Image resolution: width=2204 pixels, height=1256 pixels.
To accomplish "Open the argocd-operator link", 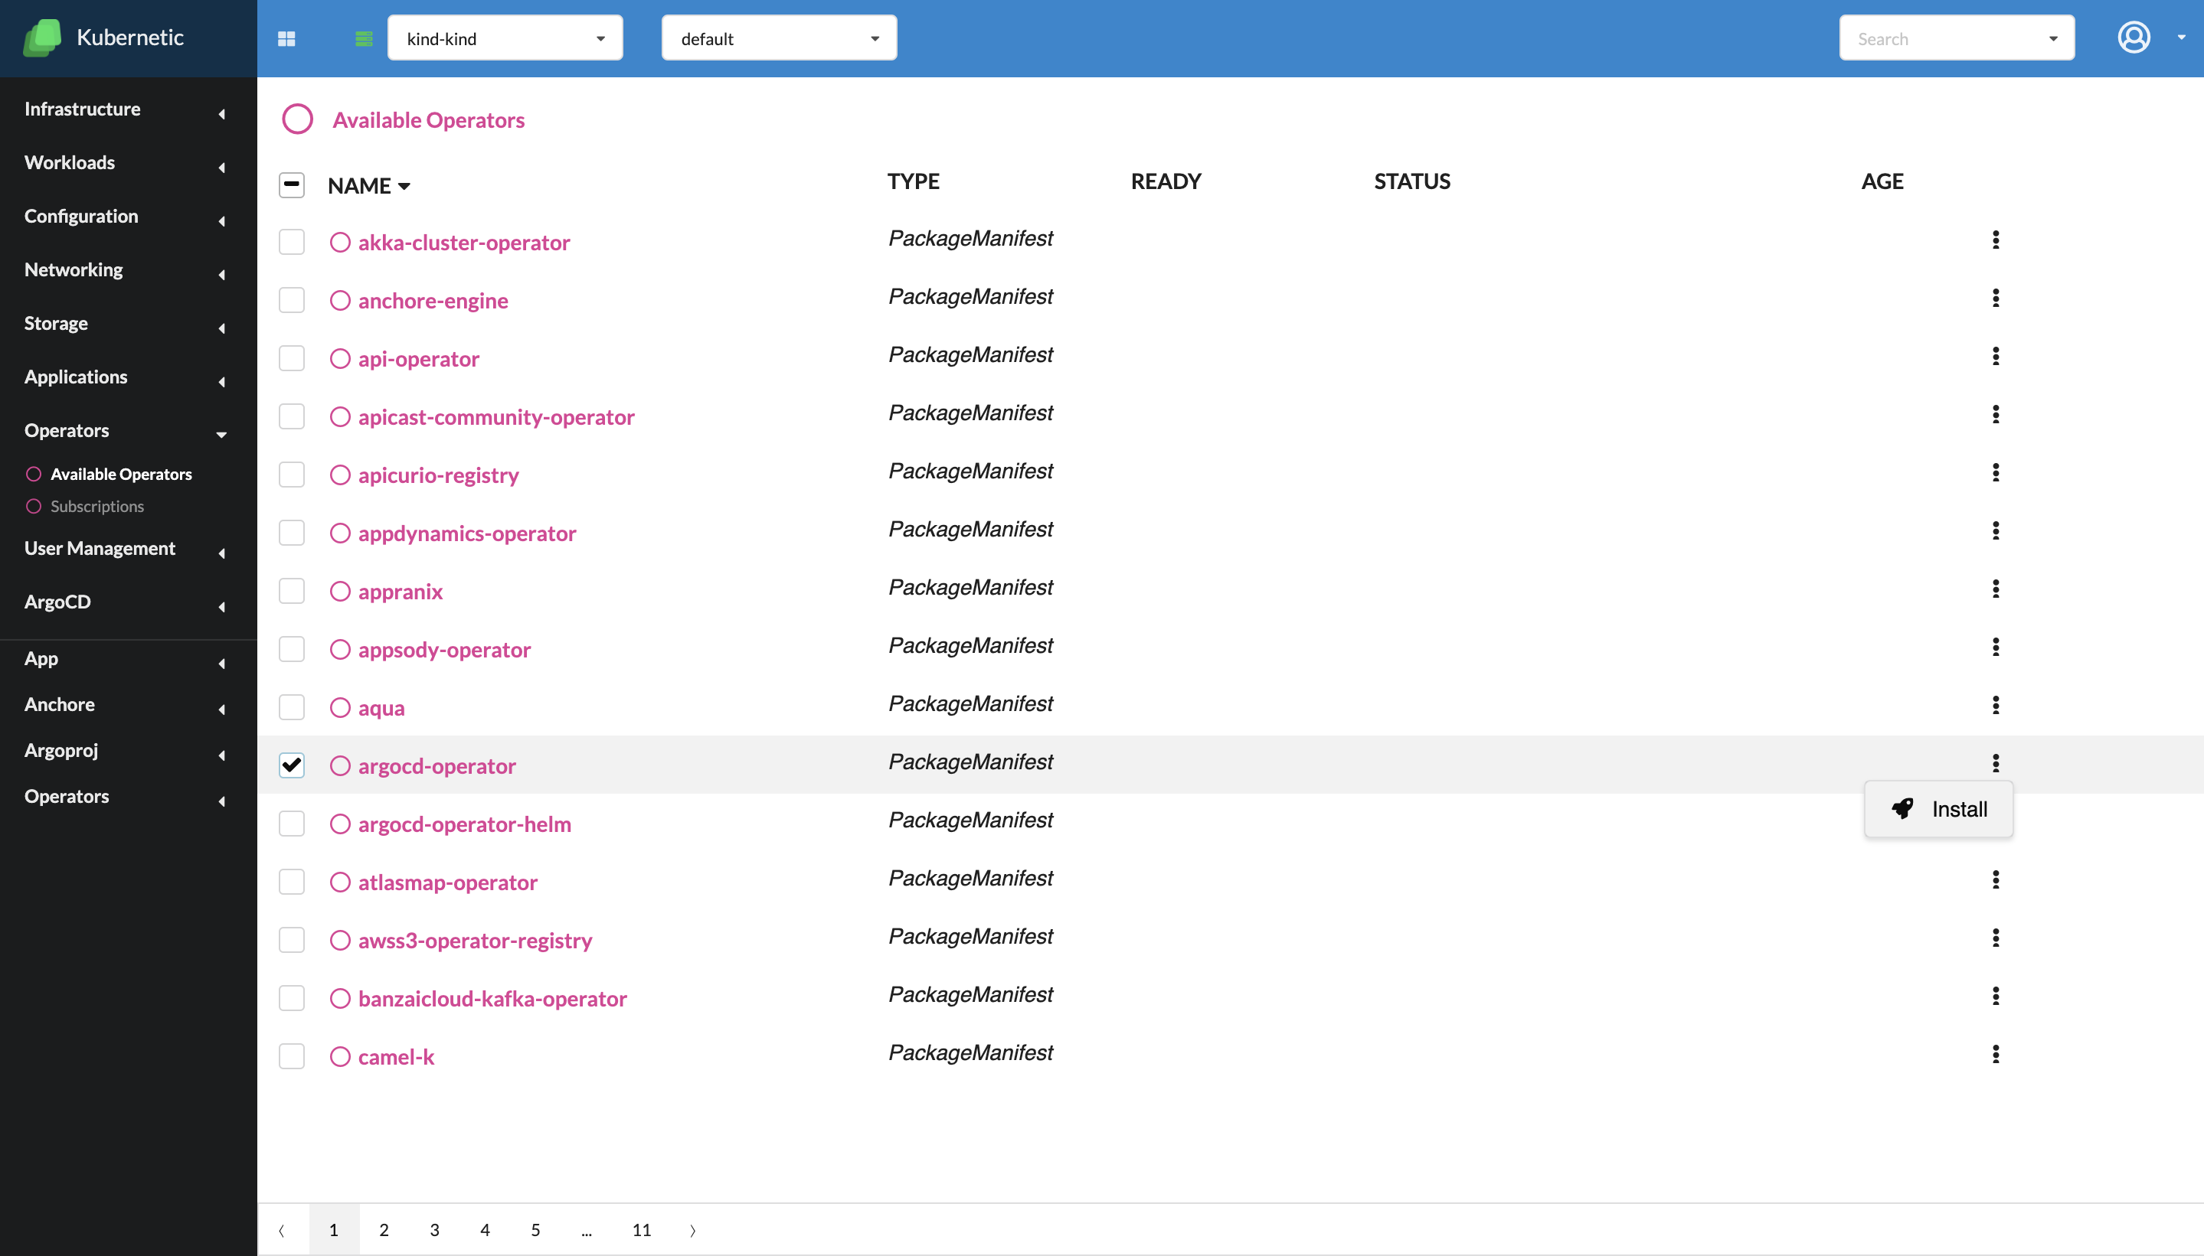I will click(x=437, y=766).
